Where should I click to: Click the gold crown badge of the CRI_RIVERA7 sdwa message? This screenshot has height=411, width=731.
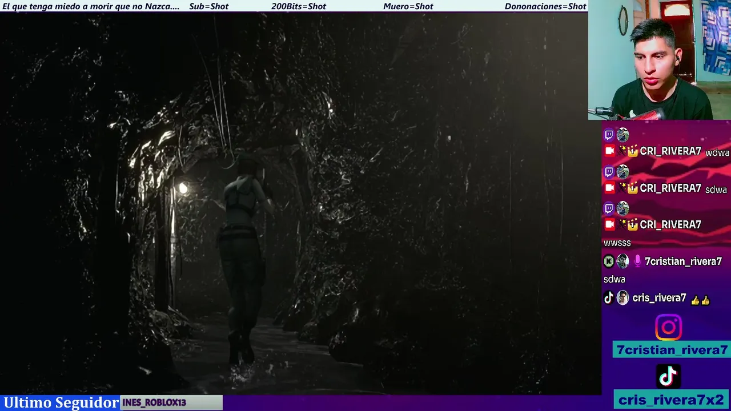click(632, 188)
